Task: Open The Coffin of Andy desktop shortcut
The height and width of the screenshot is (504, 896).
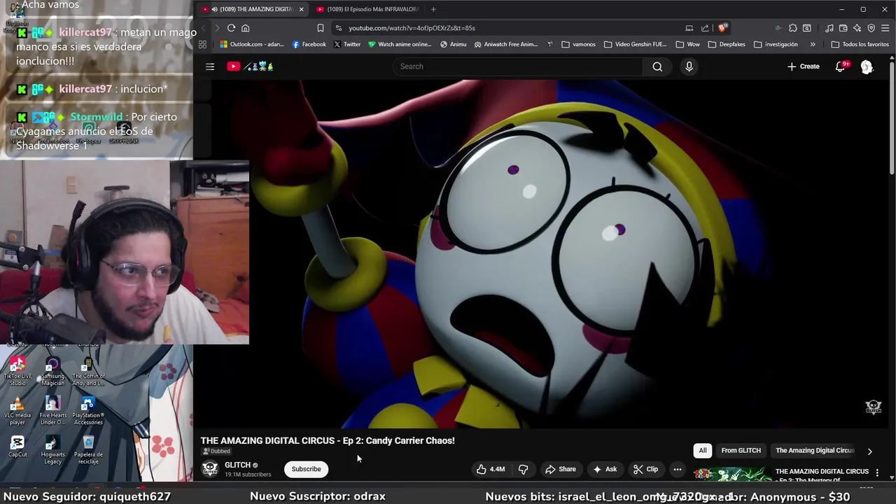Action: pyautogui.click(x=88, y=371)
